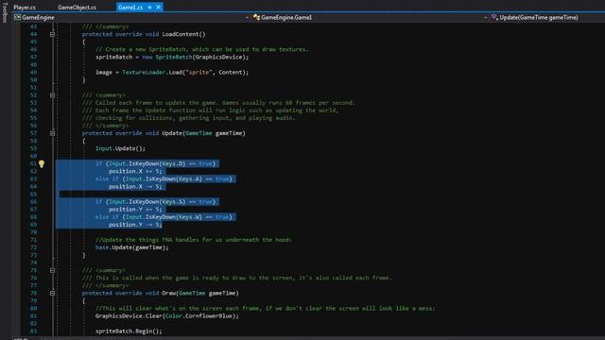605x340 pixels.
Task: Click the "sprite" string literal
Action: 199,73
